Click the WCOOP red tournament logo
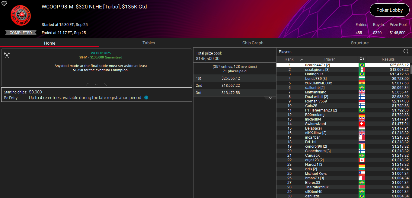Screen dimensions: 412x198 click(21, 16)
